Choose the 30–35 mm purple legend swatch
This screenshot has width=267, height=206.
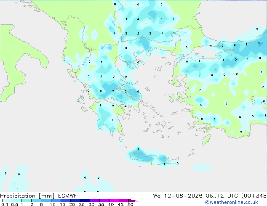point(95,201)
